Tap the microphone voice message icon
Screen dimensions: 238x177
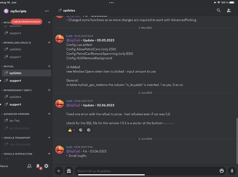point(232,171)
